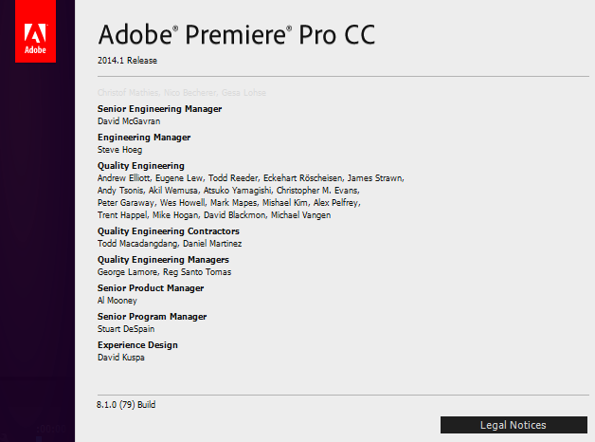The height and width of the screenshot is (442, 595).
Task: Select the 2014.1 Release version text
Action: pos(127,61)
